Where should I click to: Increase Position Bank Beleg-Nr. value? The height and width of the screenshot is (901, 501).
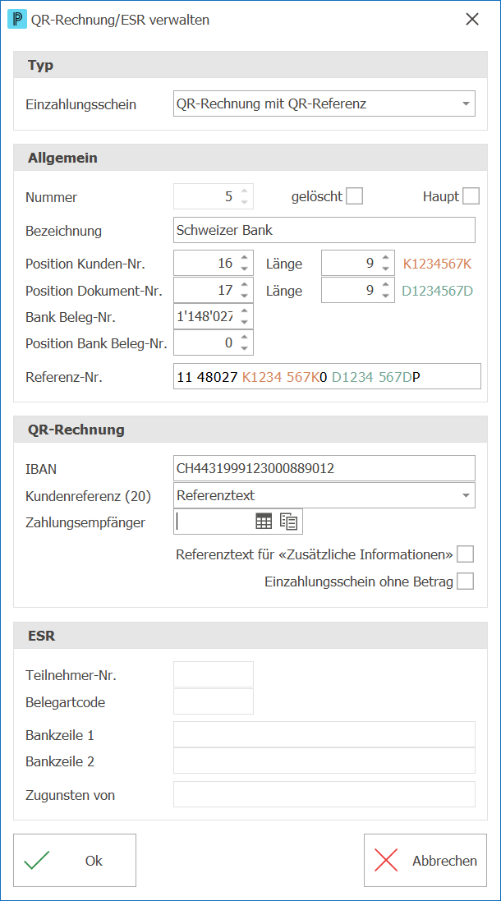244,338
